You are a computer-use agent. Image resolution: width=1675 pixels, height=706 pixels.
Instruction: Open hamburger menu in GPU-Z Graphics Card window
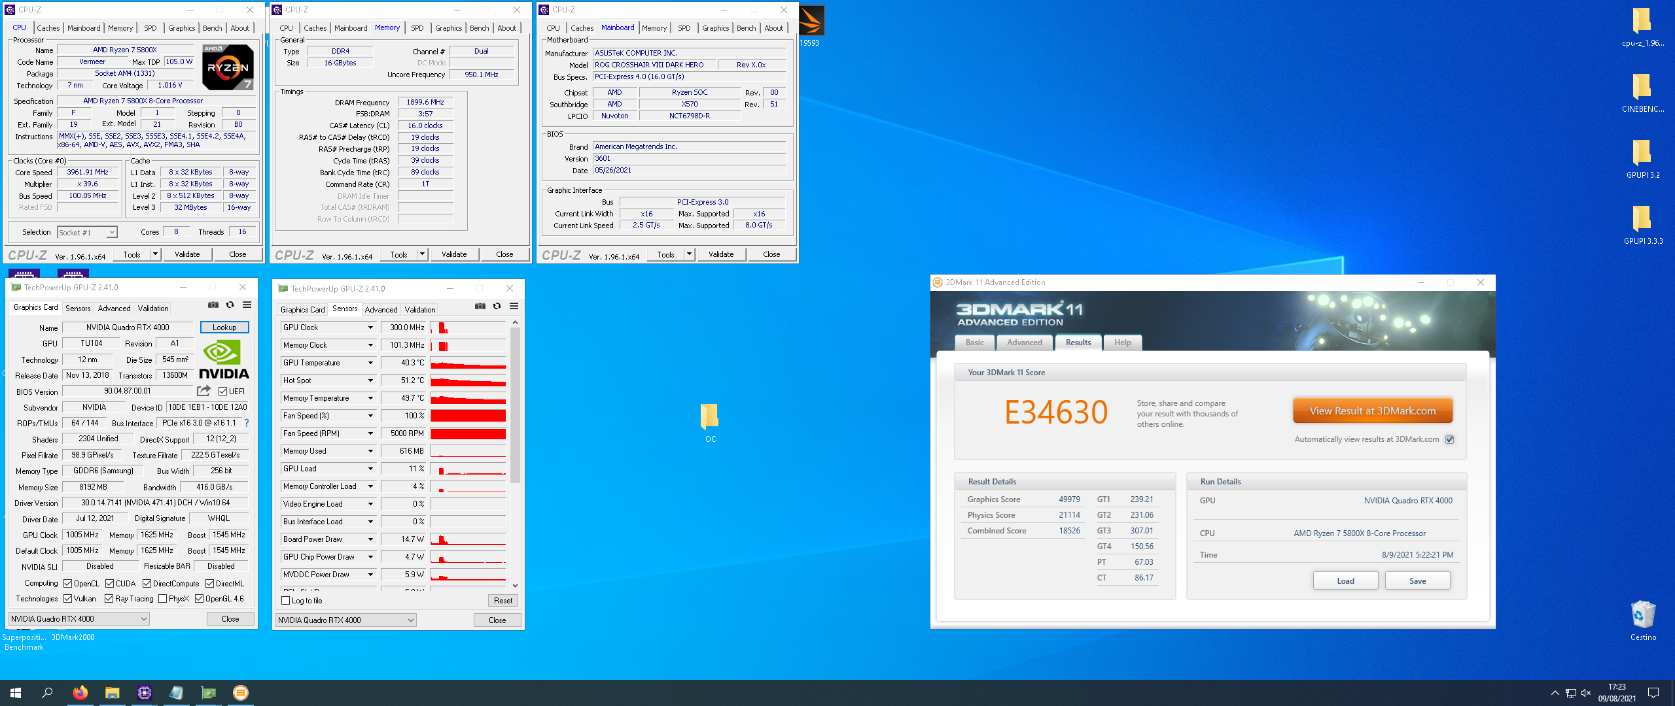(247, 305)
